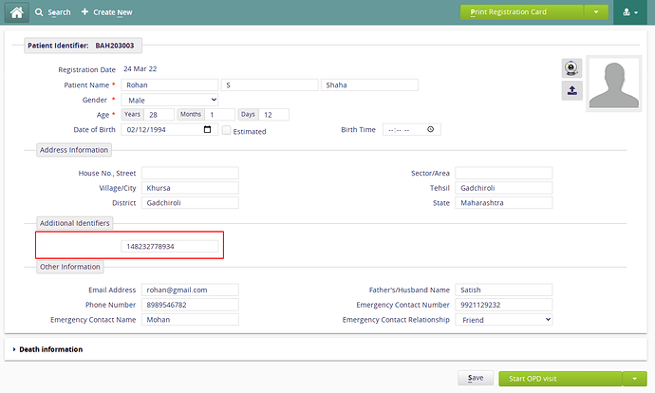Edit District field Gadchiroli
Image resolution: width=655 pixels, height=393 pixels.
(x=190, y=202)
